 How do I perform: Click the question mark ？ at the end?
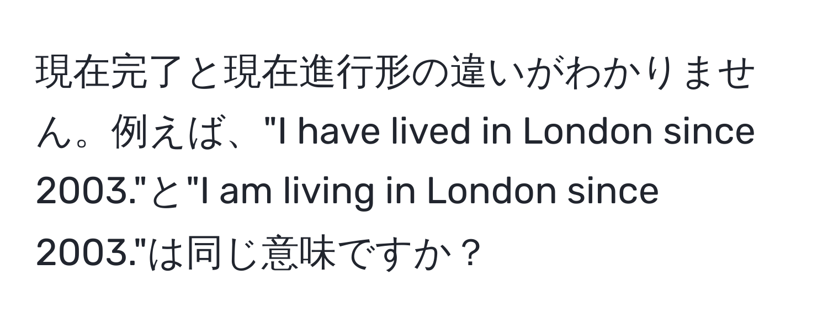coord(469,252)
